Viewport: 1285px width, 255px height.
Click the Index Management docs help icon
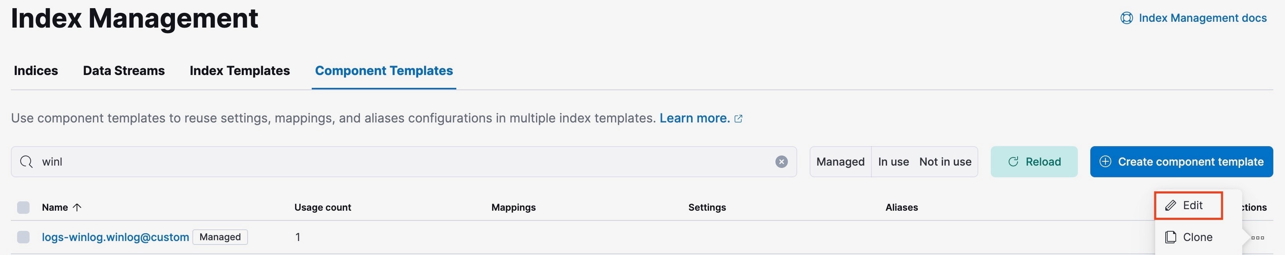(1126, 18)
